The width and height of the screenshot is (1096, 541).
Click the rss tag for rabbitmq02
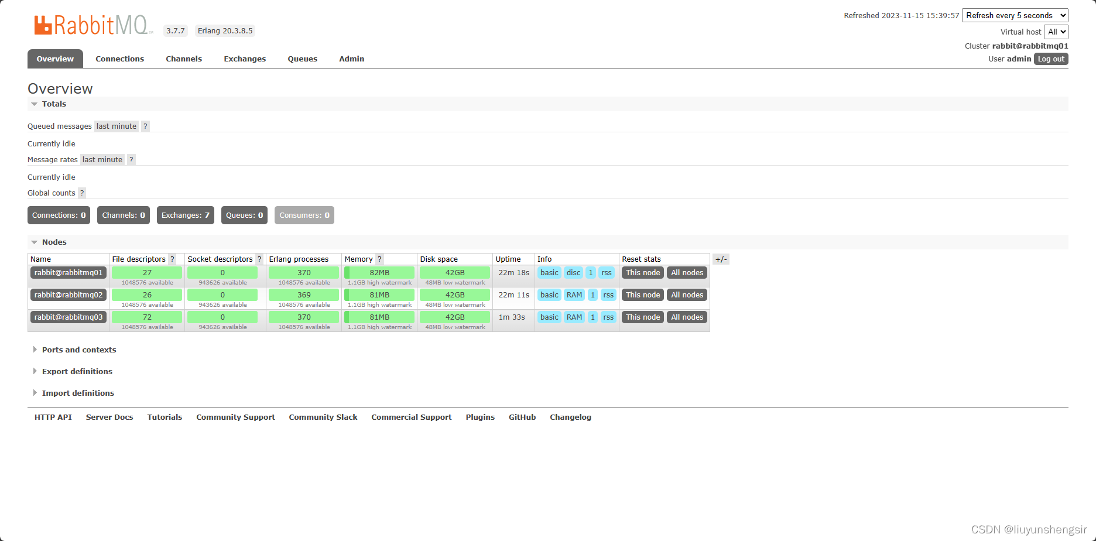[x=608, y=295]
